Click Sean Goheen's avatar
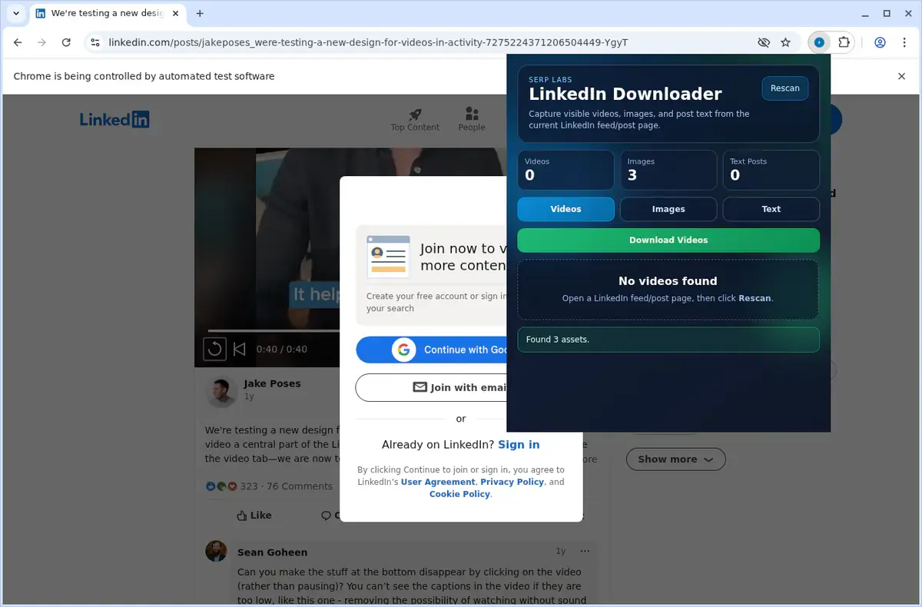The height and width of the screenshot is (607, 922). (216, 551)
